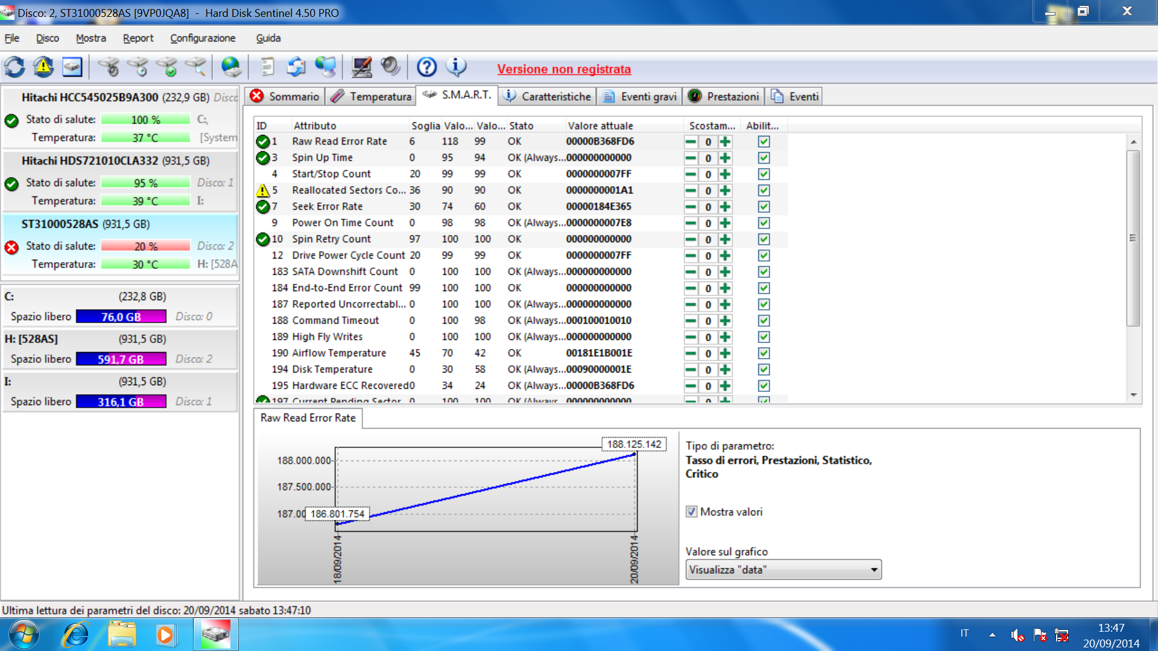Click the Soglia column header

[425, 125]
